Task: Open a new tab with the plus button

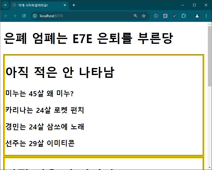Action: [x=74, y=5]
